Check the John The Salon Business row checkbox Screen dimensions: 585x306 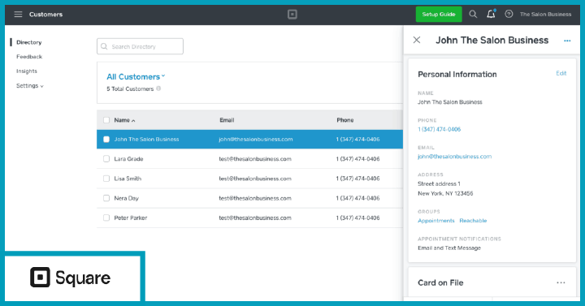pyautogui.click(x=106, y=140)
